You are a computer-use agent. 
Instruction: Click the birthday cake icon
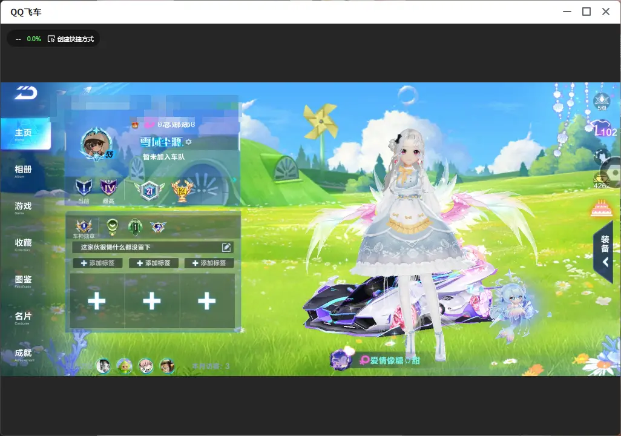click(x=602, y=208)
